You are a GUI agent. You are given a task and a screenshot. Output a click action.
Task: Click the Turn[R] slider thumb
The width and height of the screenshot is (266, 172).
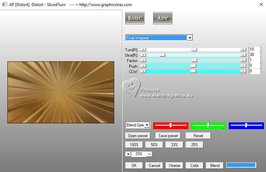coord(194,50)
